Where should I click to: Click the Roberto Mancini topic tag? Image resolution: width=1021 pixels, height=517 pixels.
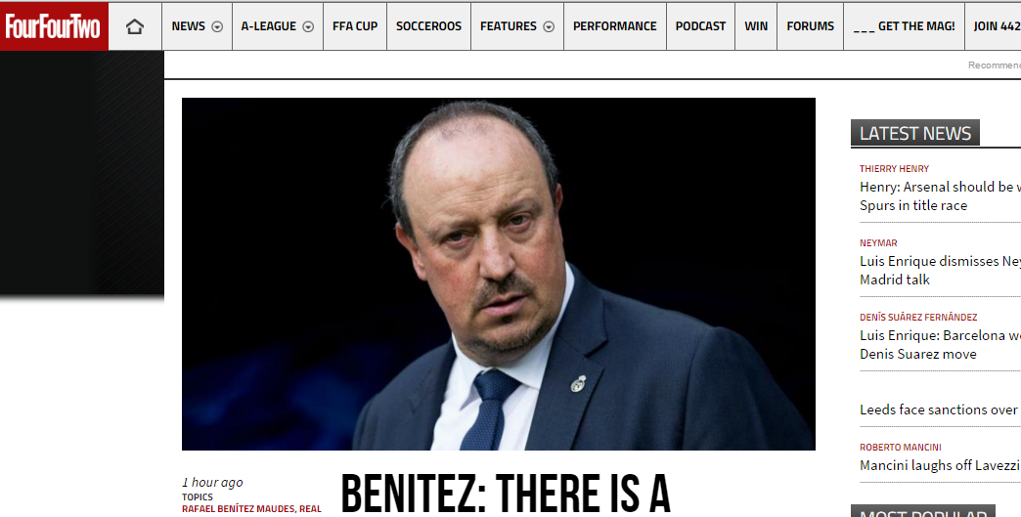[x=901, y=448]
